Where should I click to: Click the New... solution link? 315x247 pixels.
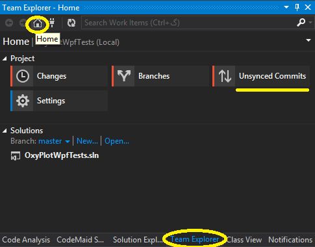[x=87, y=141]
